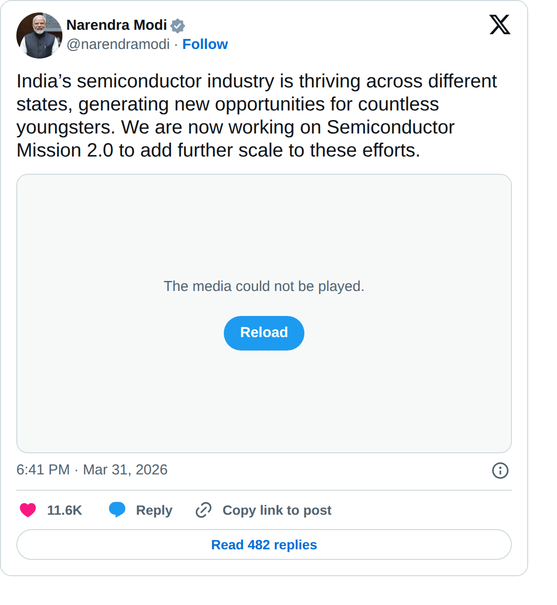Follow the Narendra Modi account

click(x=205, y=44)
